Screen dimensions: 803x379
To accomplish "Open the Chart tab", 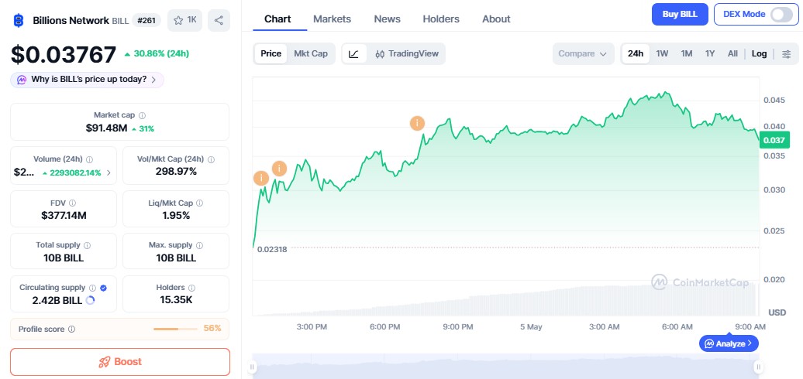I will point(277,19).
